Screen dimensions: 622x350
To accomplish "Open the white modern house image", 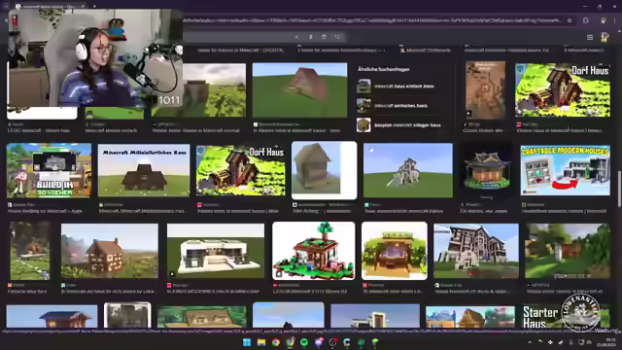I will point(216,251).
